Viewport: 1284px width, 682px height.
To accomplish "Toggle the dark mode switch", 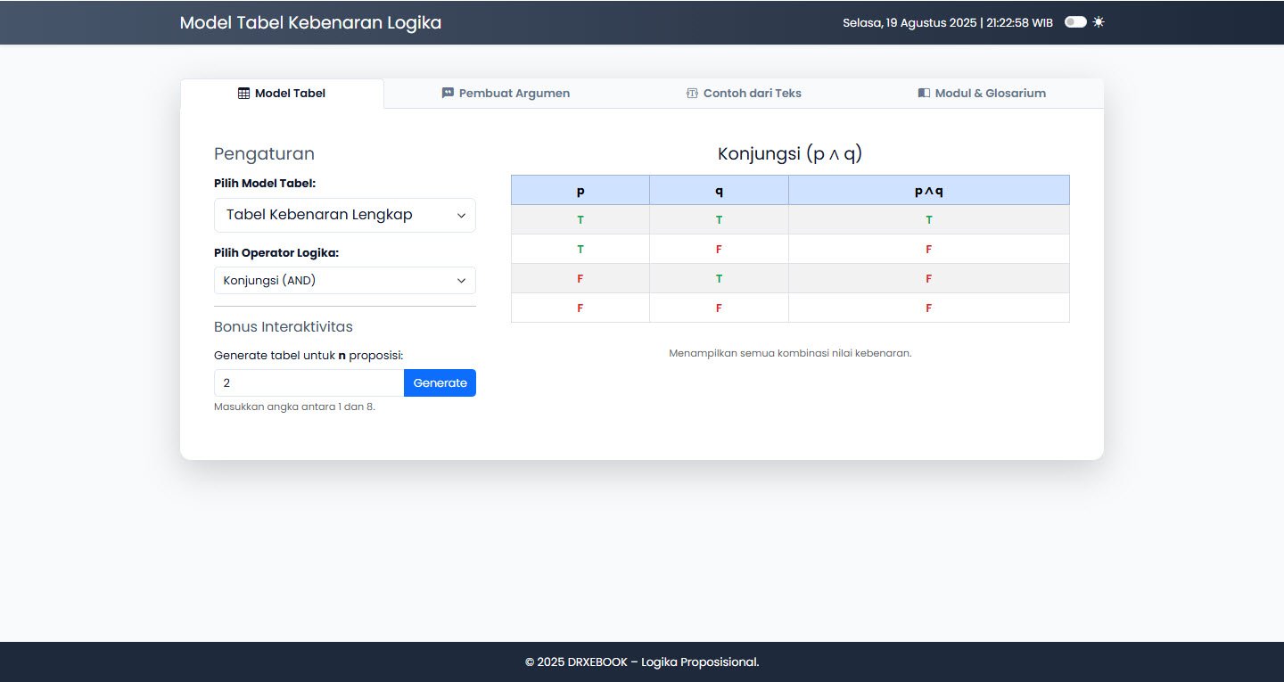I will [x=1075, y=22].
